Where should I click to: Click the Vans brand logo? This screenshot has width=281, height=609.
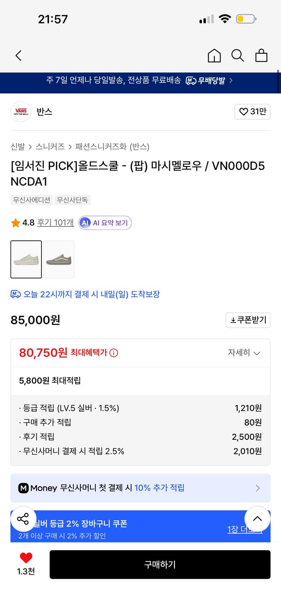[21, 112]
